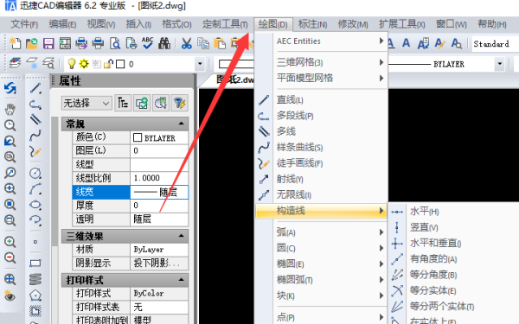Screen dimensions: 519x324
Task: Click the BYLAYER color swatch value
Action: tap(159, 137)
